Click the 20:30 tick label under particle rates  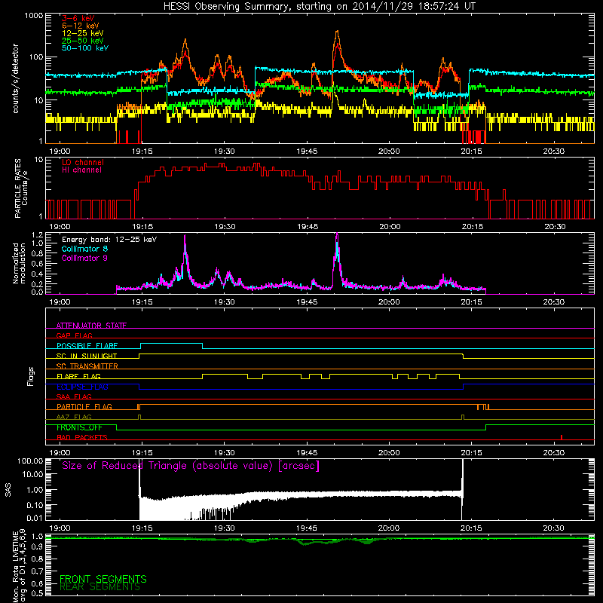click(555, 227)
